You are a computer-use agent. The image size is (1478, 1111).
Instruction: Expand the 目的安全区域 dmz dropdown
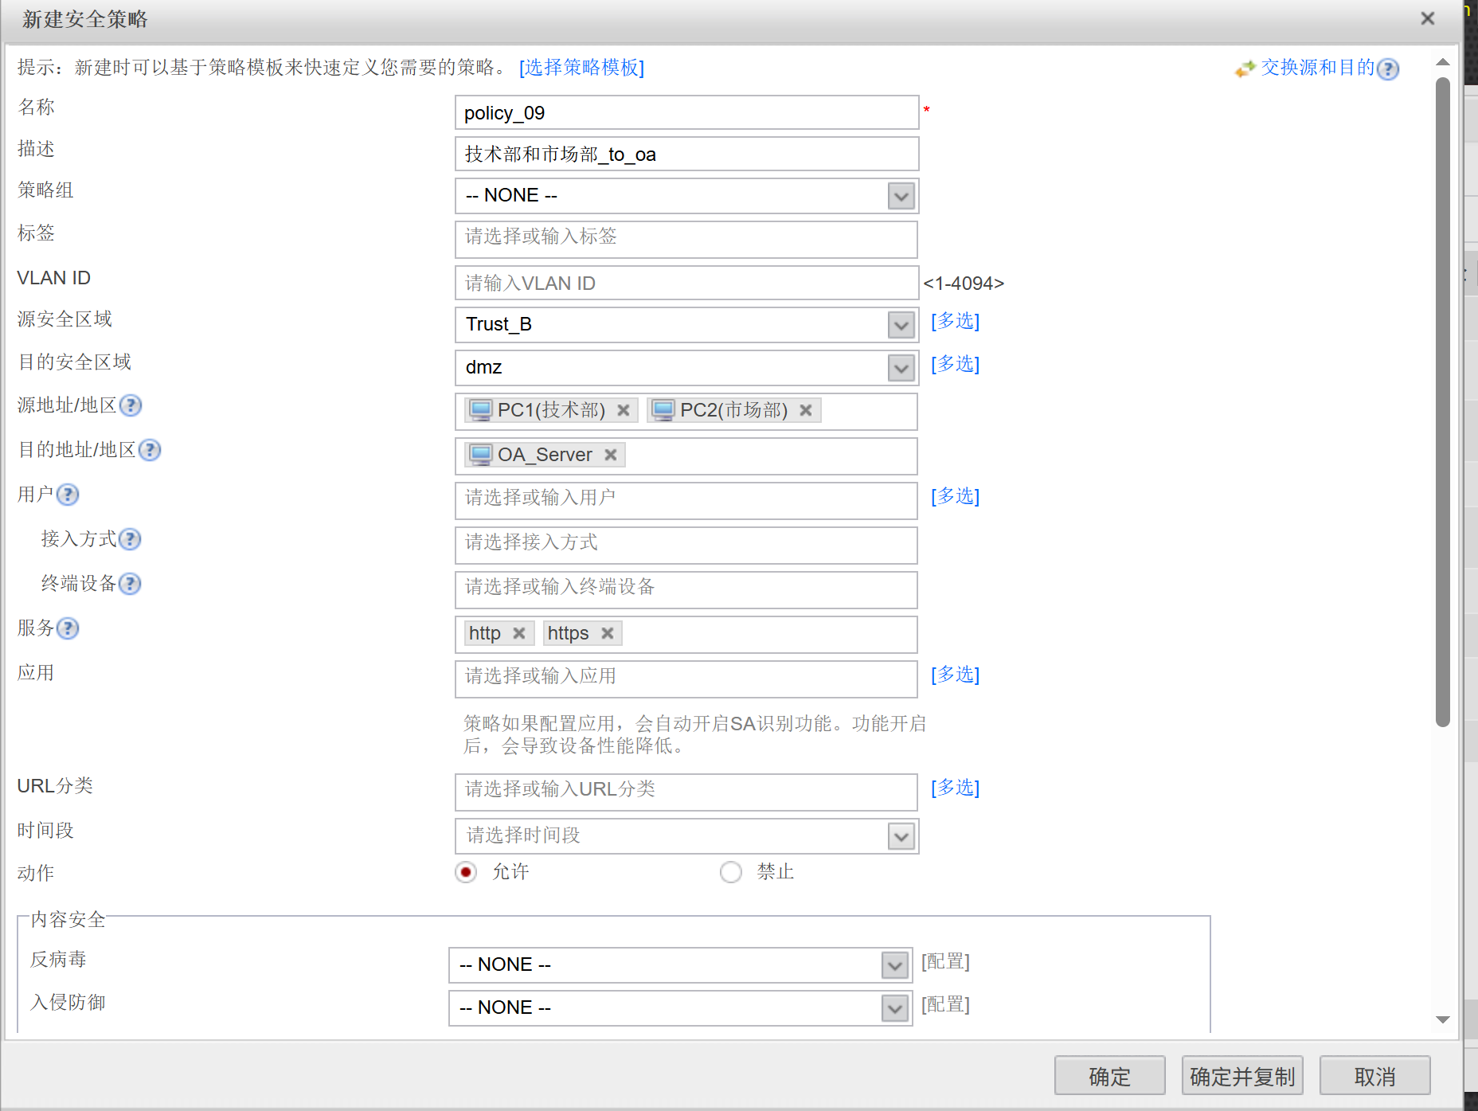(901, 368)
